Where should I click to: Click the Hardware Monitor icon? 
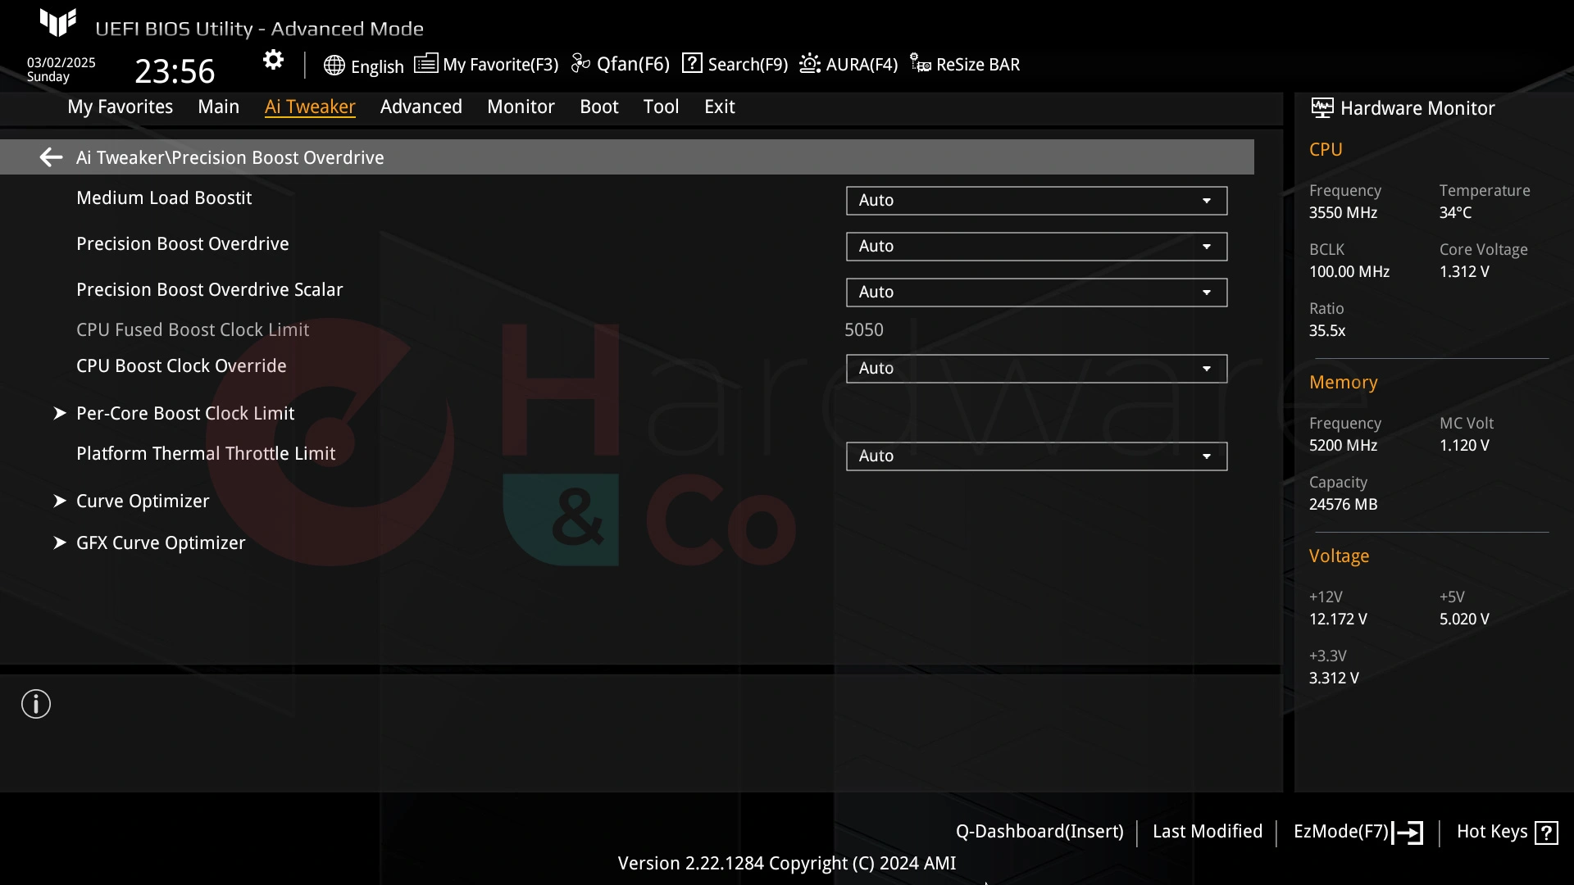(1322, 107)
